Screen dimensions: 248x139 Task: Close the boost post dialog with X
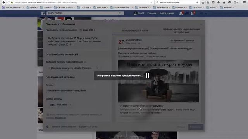[201, 24]
